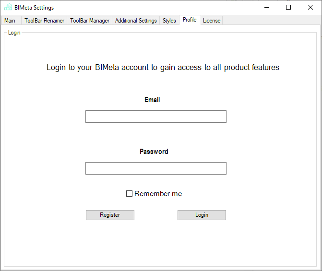Image resolution: width=322 pixels, height=271 pixels.
Task: Select the Styles tab
Action: [x=169, y=21]
